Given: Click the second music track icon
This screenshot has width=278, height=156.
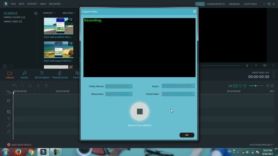Looking at the screenshot, I should click(9, 131).
